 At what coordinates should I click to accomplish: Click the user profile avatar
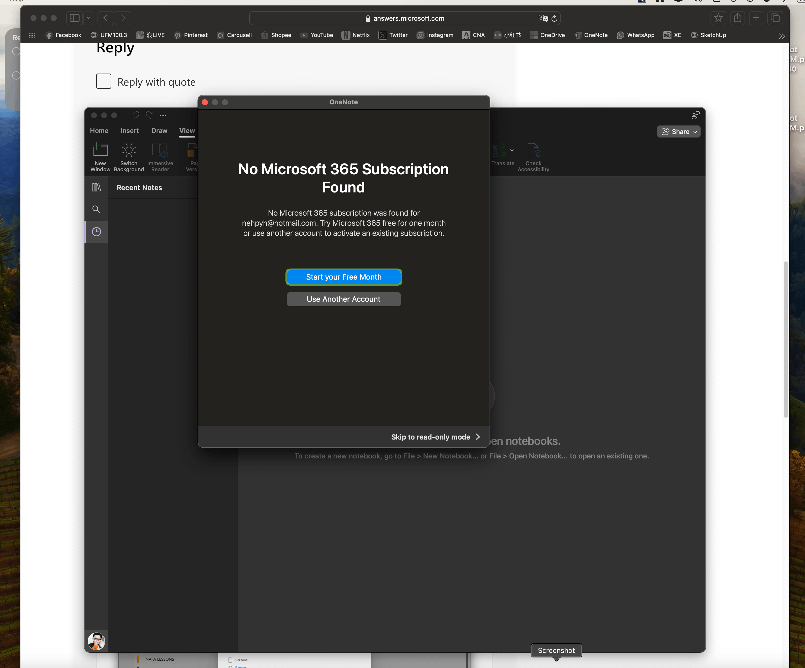[96, 641]
